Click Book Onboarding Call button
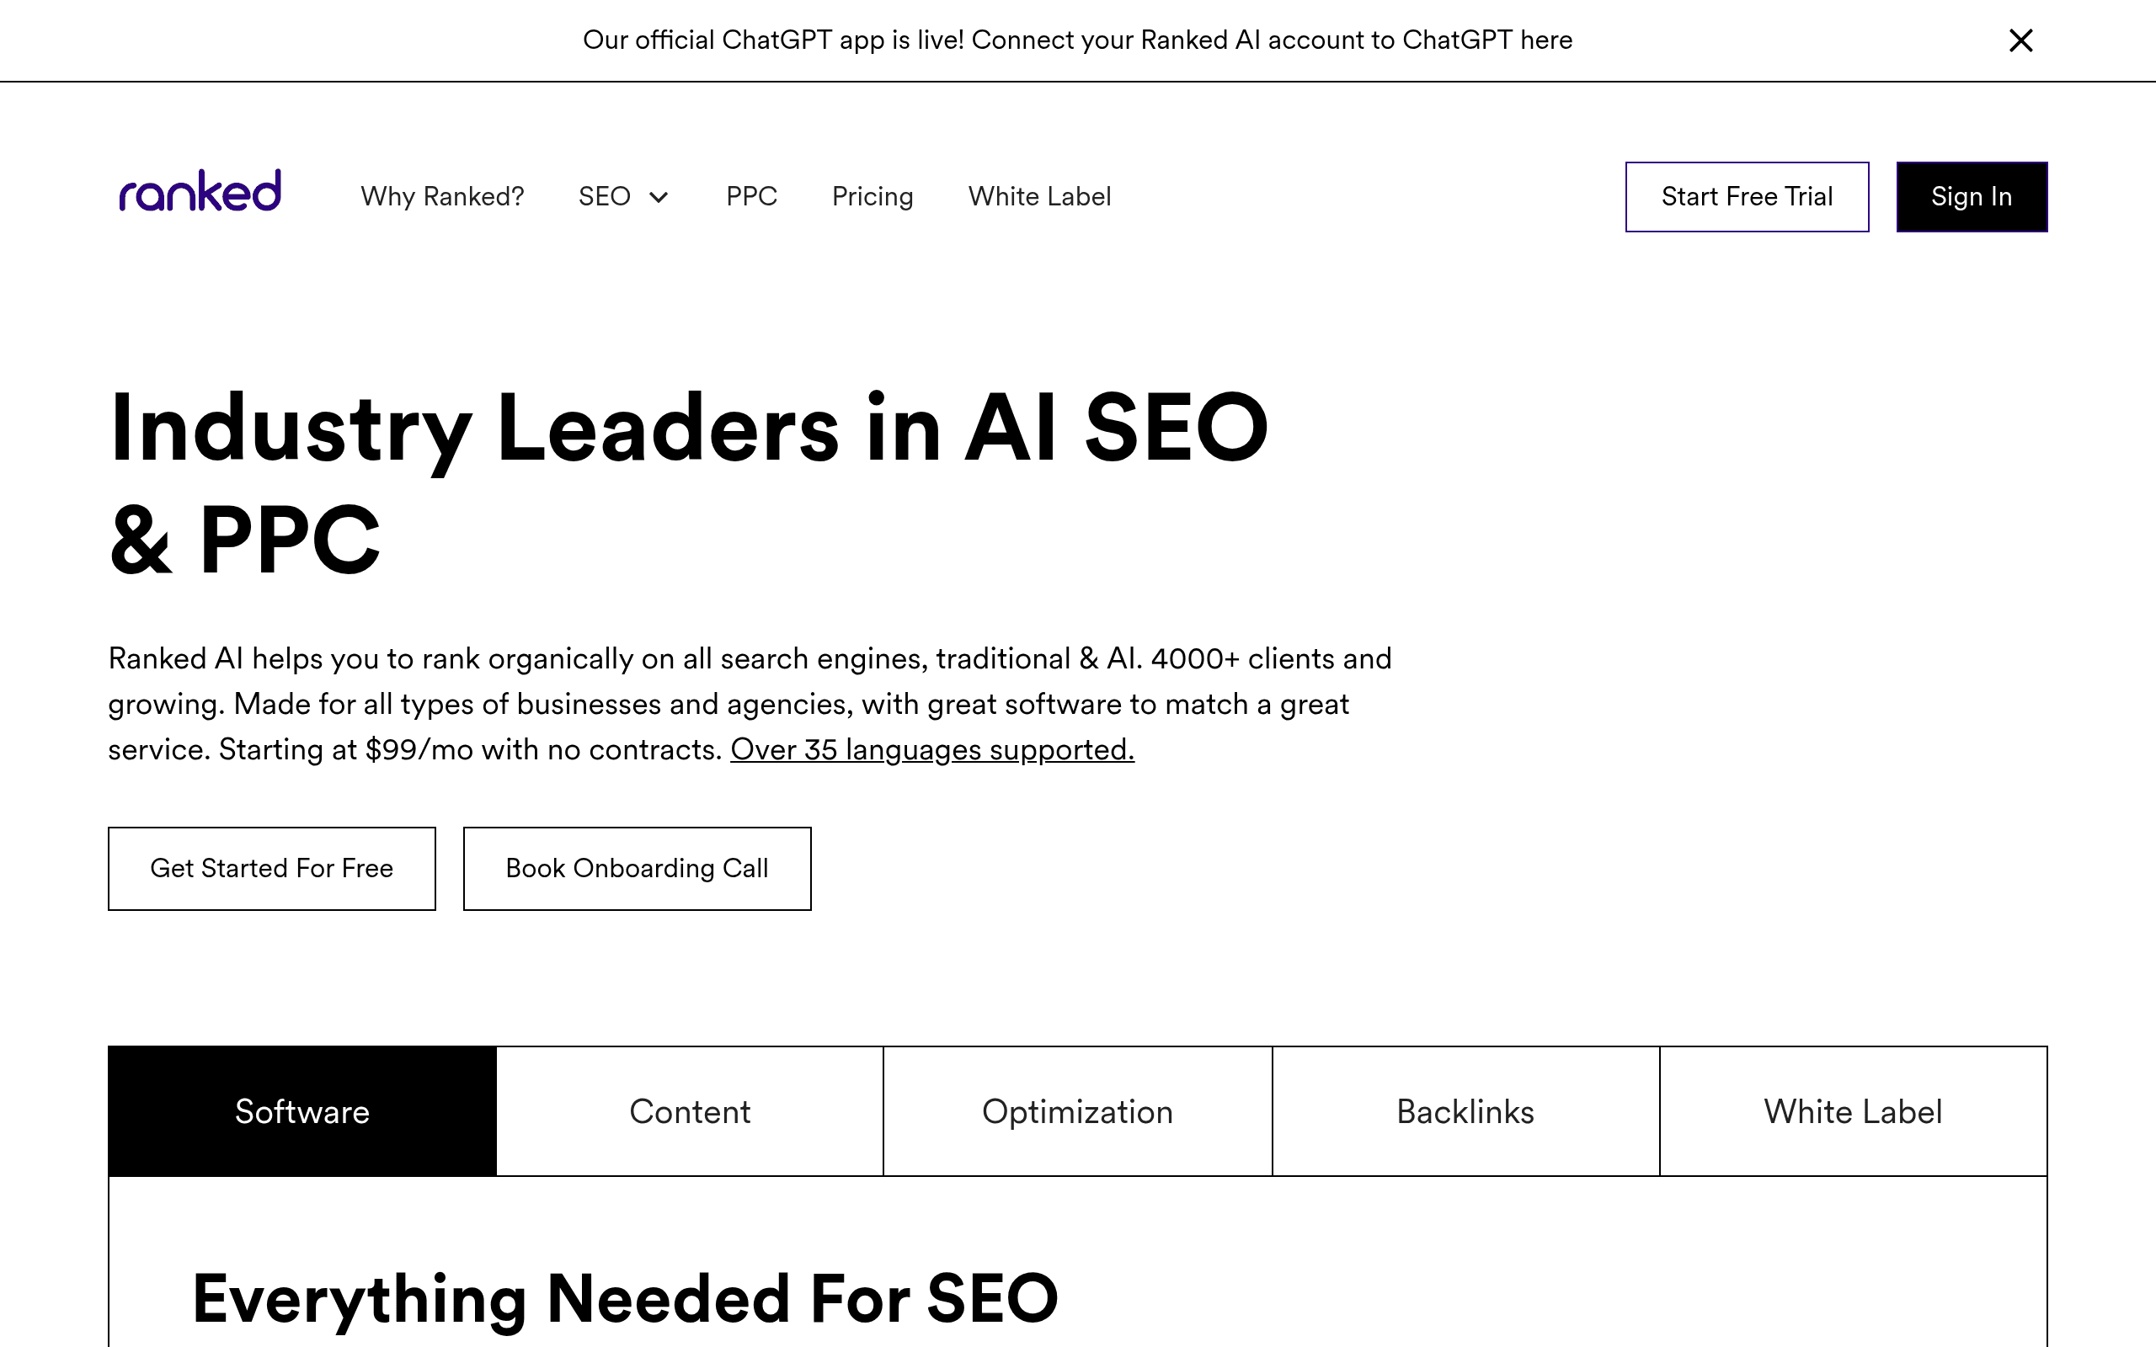Image resolution: width=2156 pixels, height=1347 pixels. (x=637, y=869)
